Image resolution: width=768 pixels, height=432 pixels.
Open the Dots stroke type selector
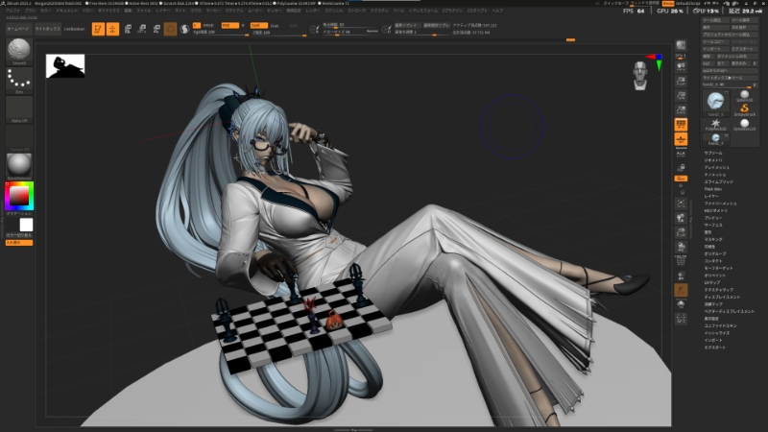point(18,81)
